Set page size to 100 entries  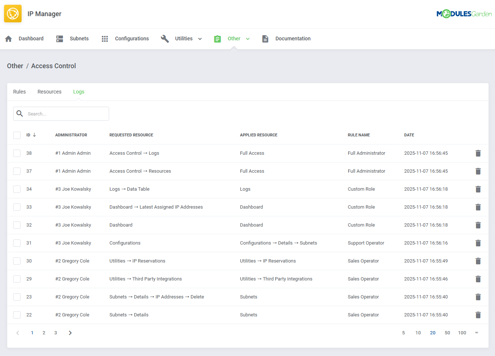[462, 333]
